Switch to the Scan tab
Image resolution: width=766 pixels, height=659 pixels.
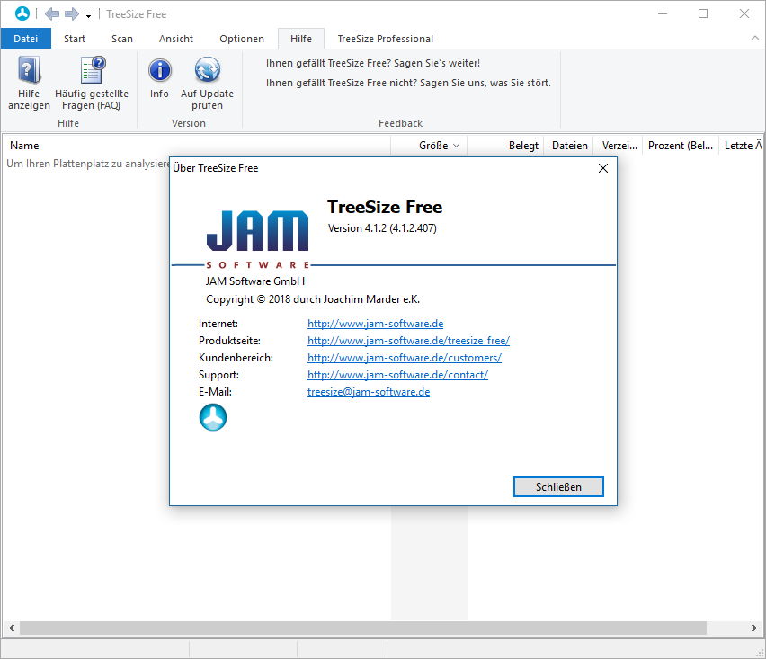click(121, 39)
